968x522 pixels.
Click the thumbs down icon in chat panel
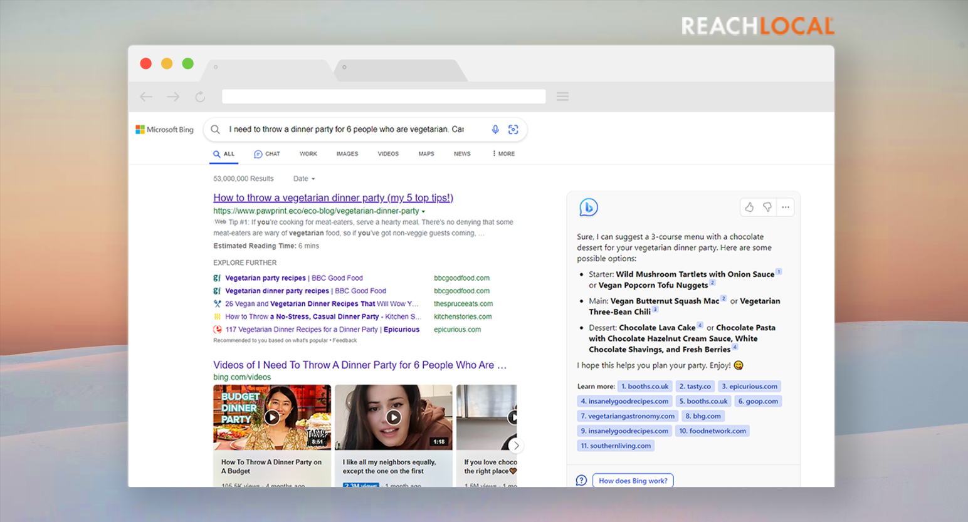pyautogui.click(x=767, y=207)
